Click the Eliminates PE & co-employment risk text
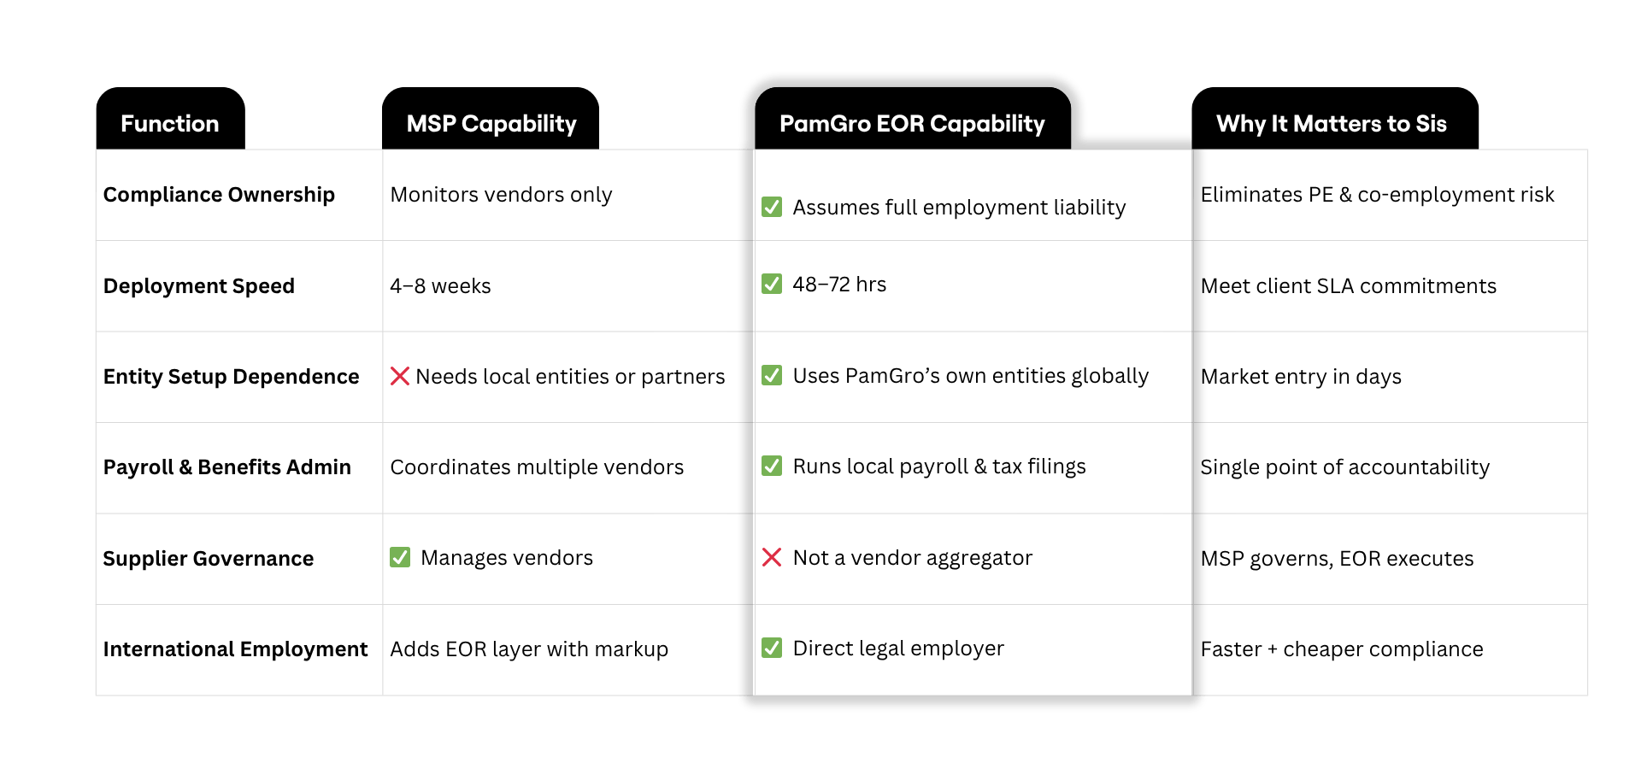This screenshot has height=769, width=1641. (x=1377, y=195)
